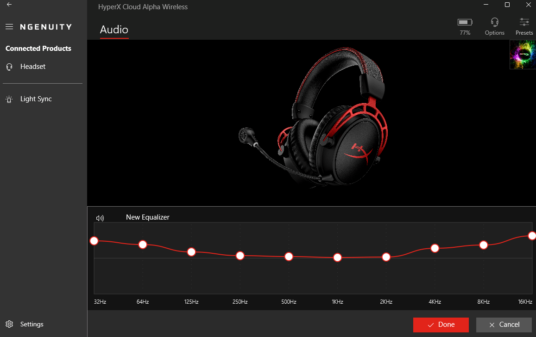This screenshot has height=337, width=536.
Task: Select the 8KHz equalizer handle
Action: tap(483, 245)
